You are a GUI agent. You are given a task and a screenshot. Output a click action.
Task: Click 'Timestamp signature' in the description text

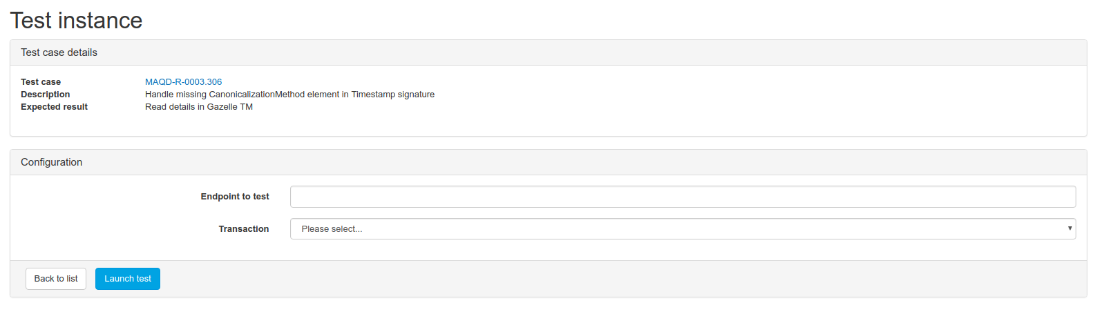tap(392, 95)
